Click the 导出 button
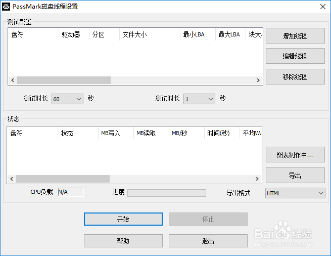This screenshot has width=331, height=256. pyautogui.click(x=295, y=175)
